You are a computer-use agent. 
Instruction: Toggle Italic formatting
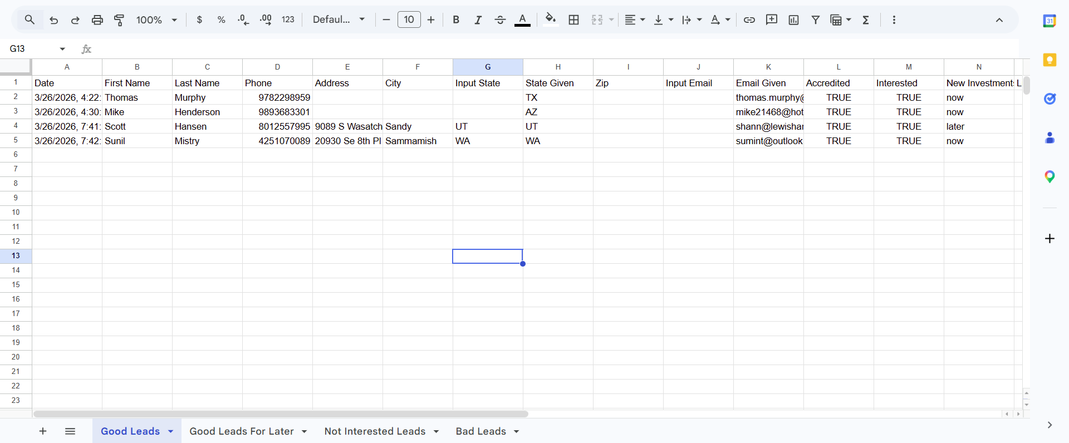pyautogui.click(x=478, y=20)
